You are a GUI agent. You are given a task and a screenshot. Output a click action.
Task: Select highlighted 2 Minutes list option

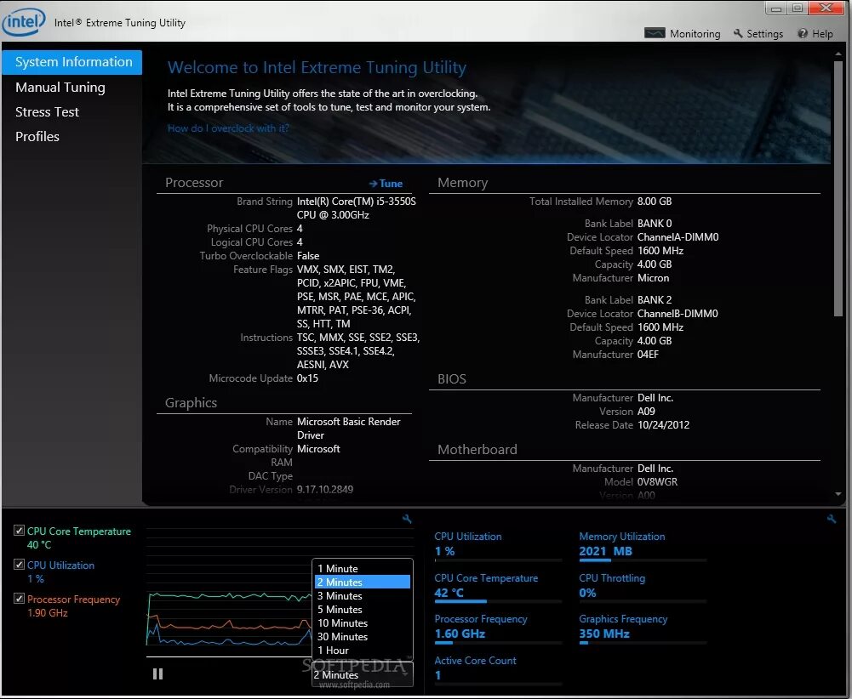pos(363,582)
